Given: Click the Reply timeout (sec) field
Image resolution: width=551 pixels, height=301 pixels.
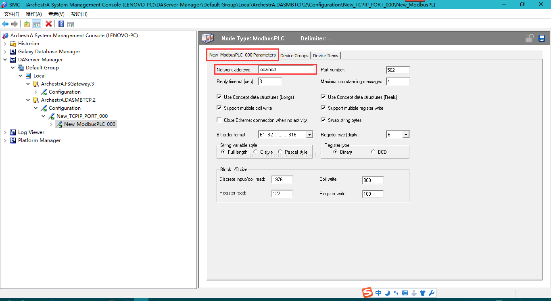Looking at the screenshot, I should tap(270, 82).
